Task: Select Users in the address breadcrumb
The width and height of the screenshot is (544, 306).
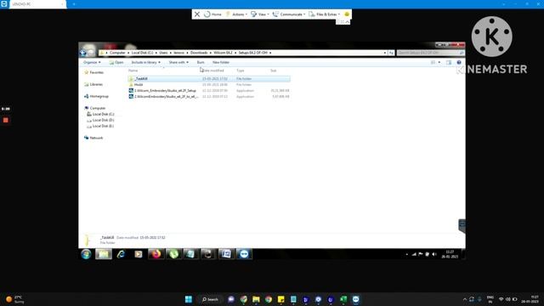Action: [x=163, y=53]
